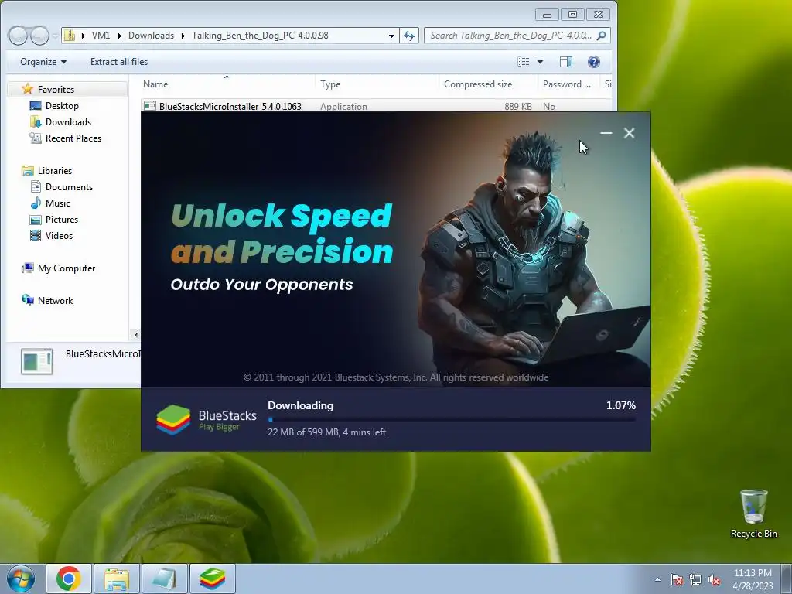Maximize the Explorer window

tap(572, 15)
